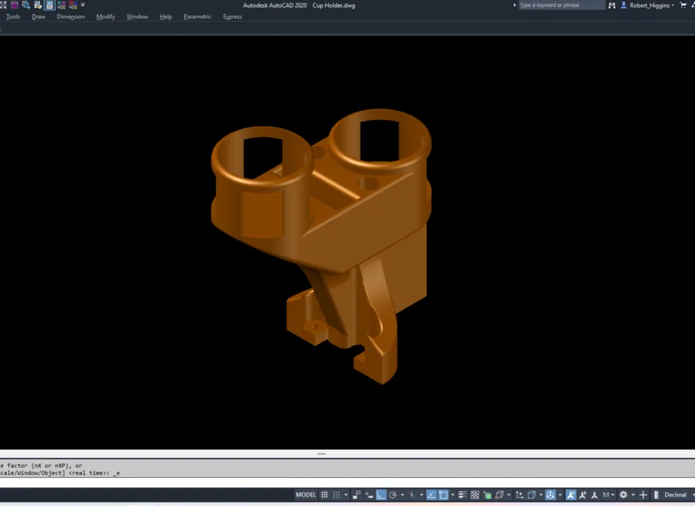Toggle ortho mode in status bar

(381, 495)
